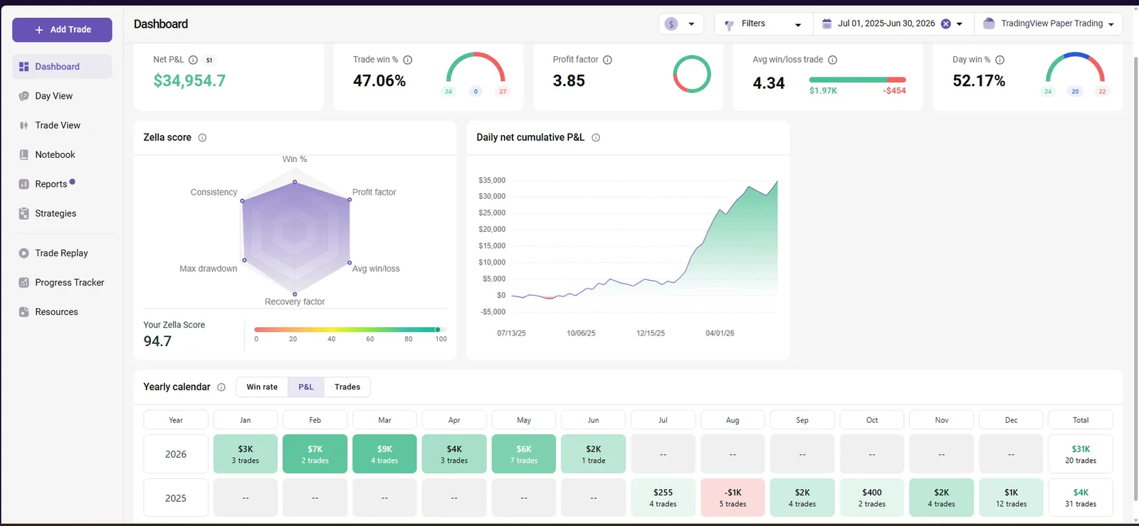Click the Yearly calendar info icon
Image resolution: width=1139 pixels, height=526 pixels.
click(221, 387)
